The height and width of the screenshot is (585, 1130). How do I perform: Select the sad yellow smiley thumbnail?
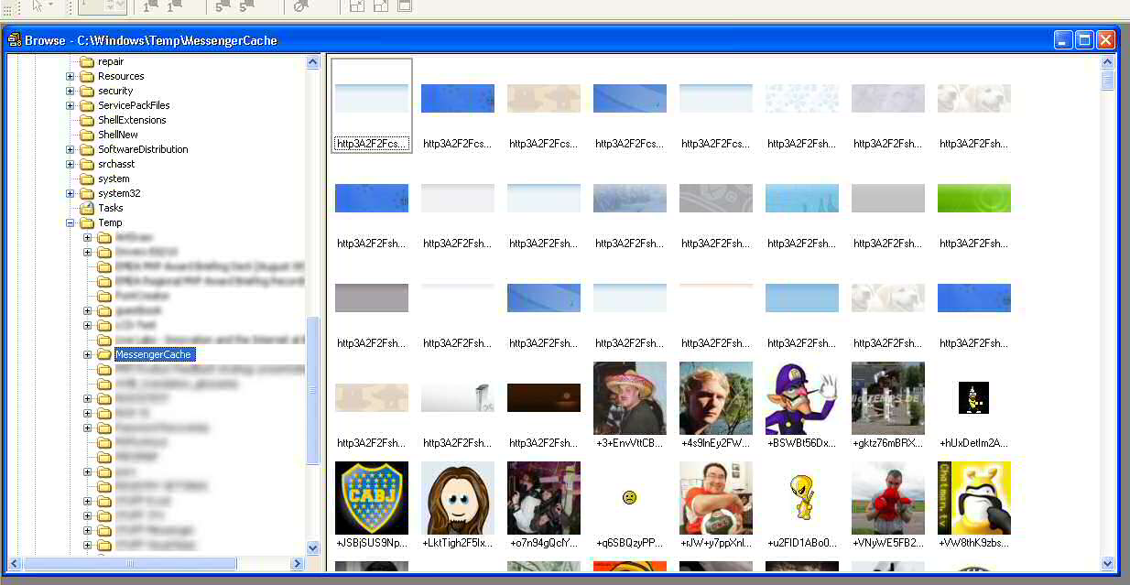pyautogui.click(x=630, y=498)
